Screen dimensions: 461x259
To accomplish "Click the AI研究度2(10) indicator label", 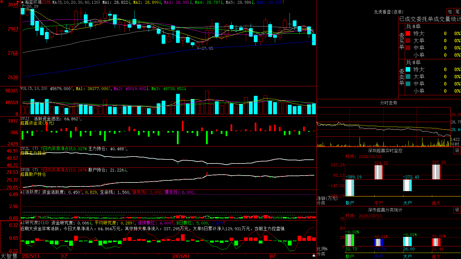I will 35,223.
